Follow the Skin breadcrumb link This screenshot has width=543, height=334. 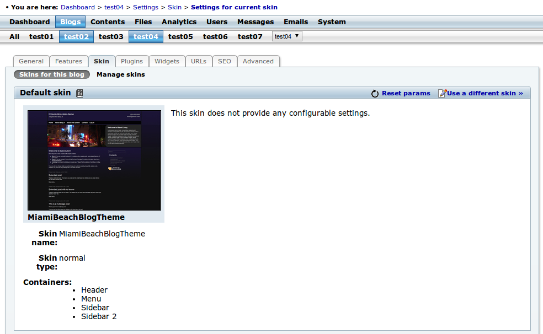(x=174, y=7)
